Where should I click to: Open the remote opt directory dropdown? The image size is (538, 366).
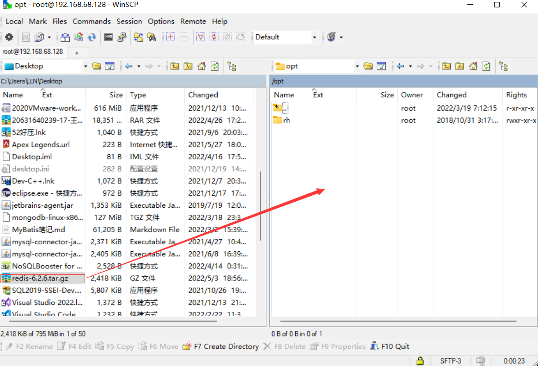click(357, 66)
